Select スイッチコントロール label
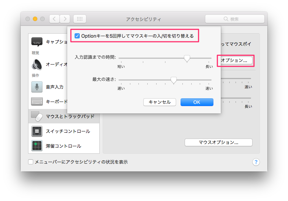This screenshot has width=288, height=201. pos(68,131)
